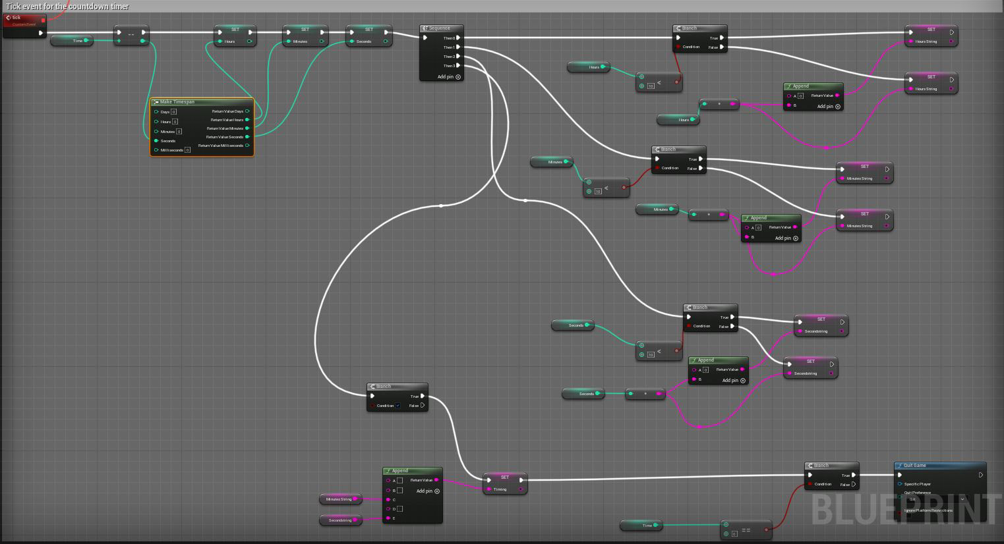This screenshot has height=544, width=1004.
Task: Click the Quit Game function icon
Action: click(901, 466)
